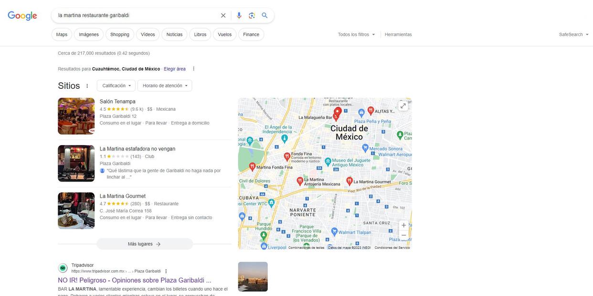Go to the Google homepage logo

22,16
